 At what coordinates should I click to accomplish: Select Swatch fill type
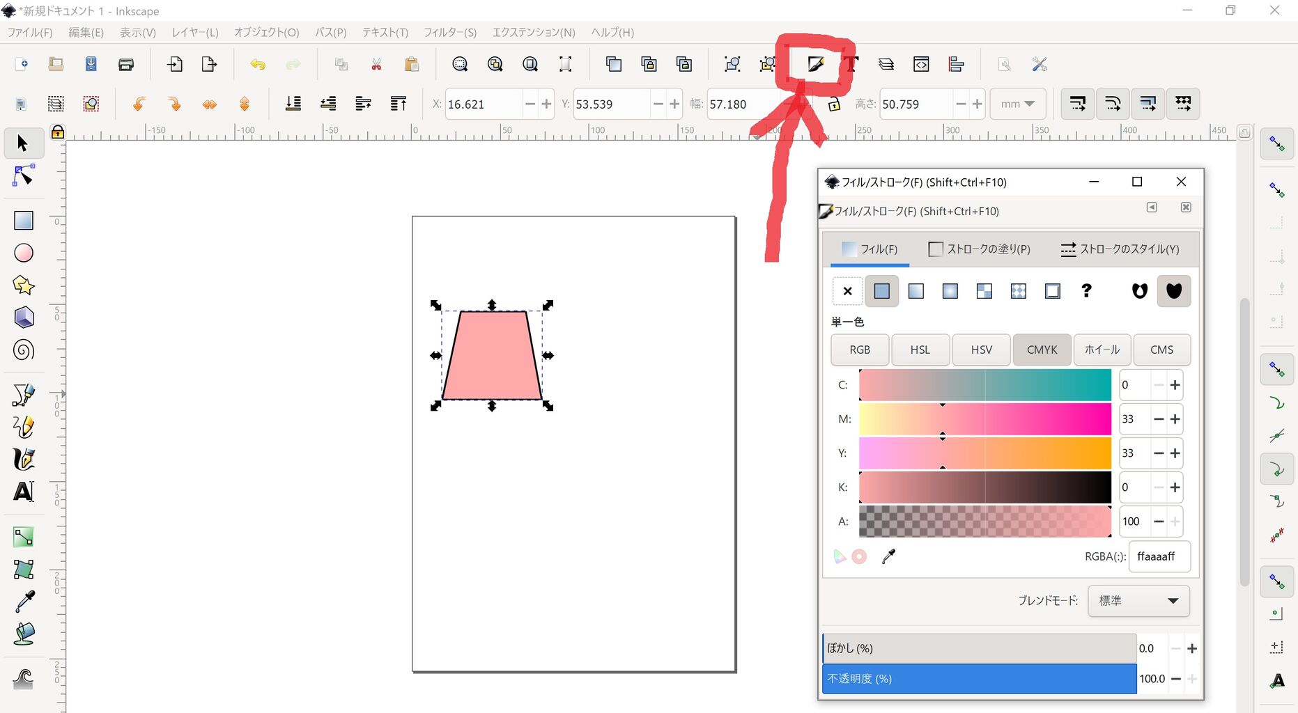point(1053,291)
